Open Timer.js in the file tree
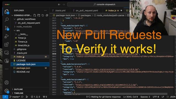The width and height of the screenshot is (176, 99). [22, 38]
